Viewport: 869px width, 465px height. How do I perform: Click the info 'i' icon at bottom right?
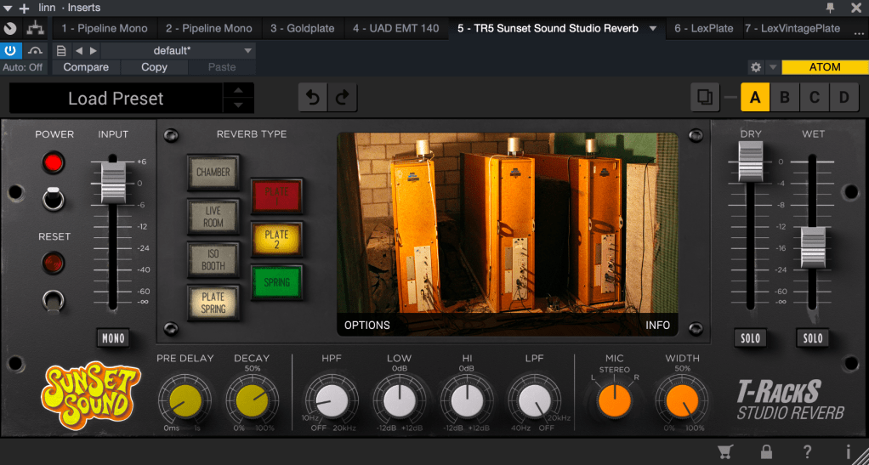tap(848, 451)
